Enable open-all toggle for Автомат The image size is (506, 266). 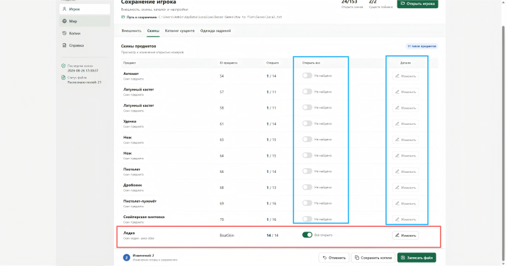coord(307,76)
